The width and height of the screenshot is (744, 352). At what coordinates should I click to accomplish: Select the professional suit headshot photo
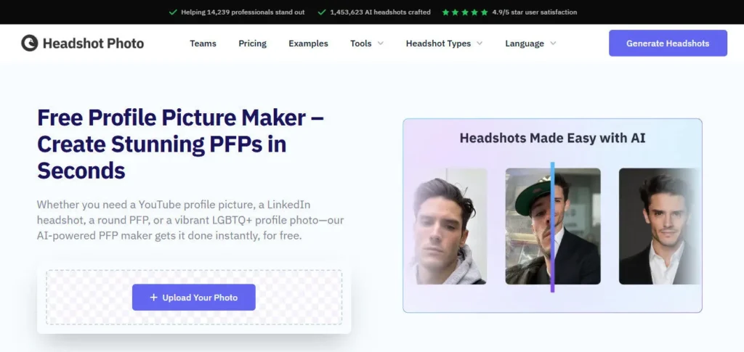coord(660,226)
